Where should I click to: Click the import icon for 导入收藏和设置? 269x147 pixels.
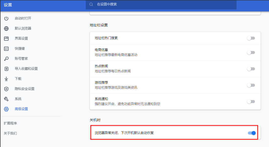click(6, 69)
